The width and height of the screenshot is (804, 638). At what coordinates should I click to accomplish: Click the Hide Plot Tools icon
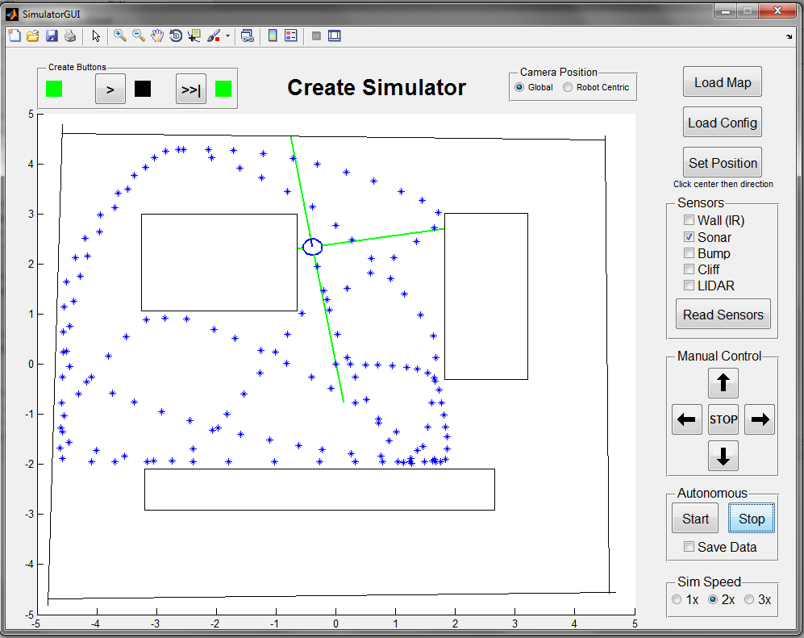(316, 35)
